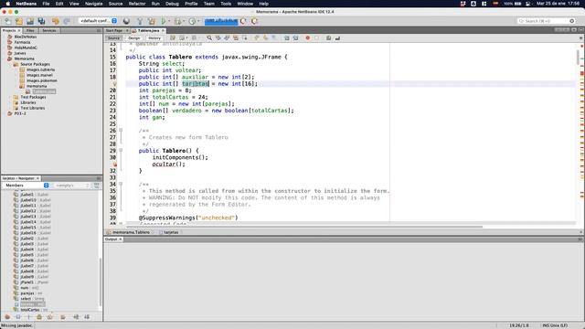This screenshot has width=585, height=329.
Task: Click the Build Project hammer icon
Action: pyautogui.click(x=140, y=21)
